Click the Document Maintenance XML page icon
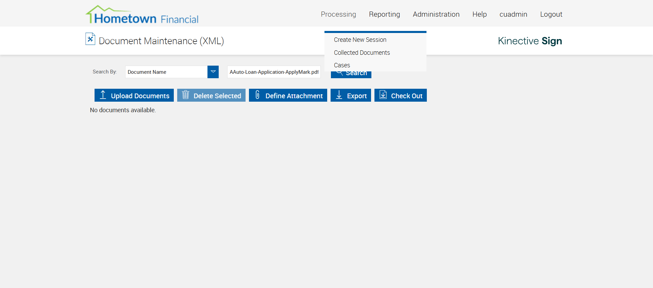653x288 pixels. coord(90,39)
